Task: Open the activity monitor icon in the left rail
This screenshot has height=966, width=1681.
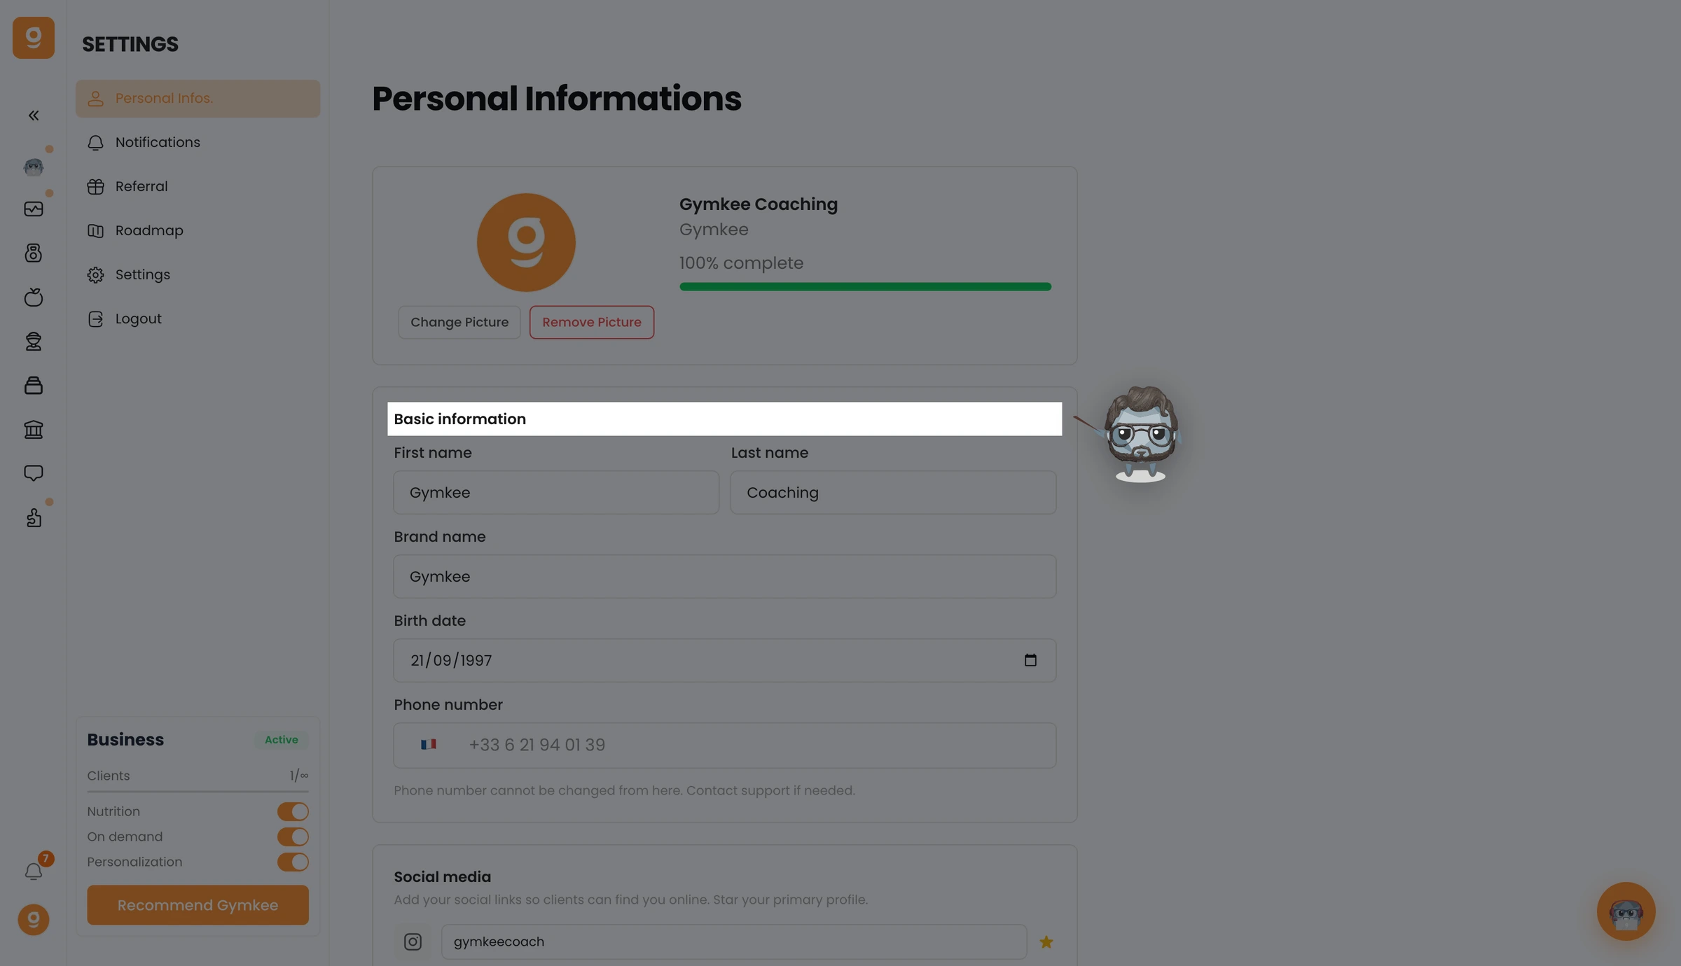Action: click(34, 209)
